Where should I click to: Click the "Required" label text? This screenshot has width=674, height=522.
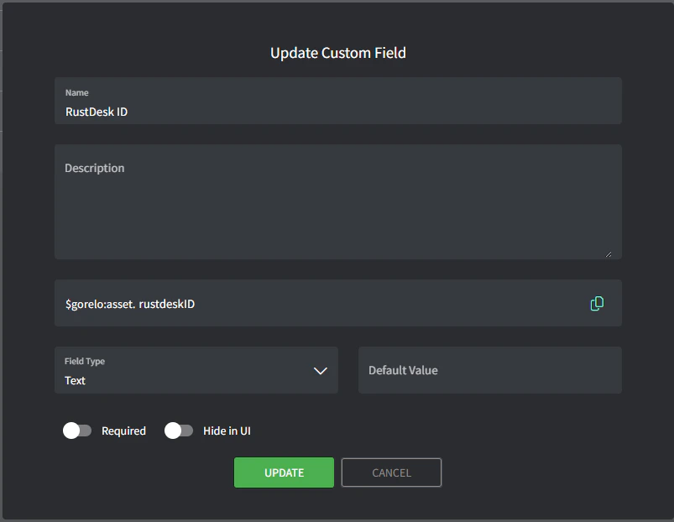(x=123, y=431)
